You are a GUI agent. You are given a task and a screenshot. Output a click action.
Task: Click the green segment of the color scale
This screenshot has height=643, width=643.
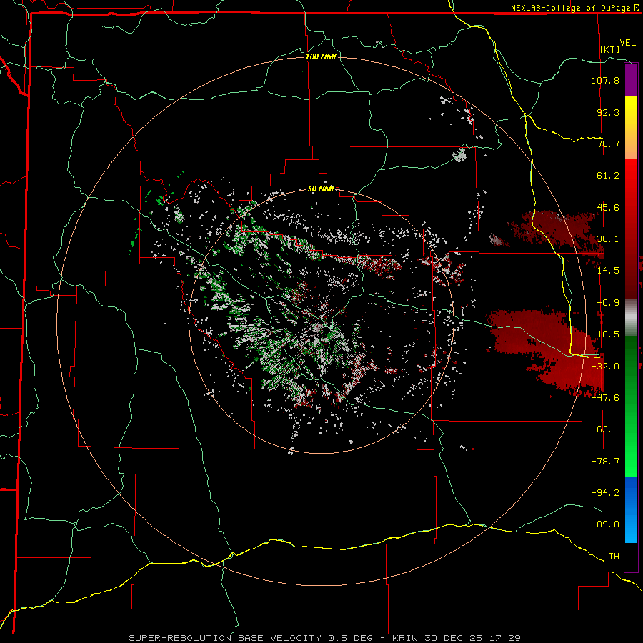(x=631, y=406)
